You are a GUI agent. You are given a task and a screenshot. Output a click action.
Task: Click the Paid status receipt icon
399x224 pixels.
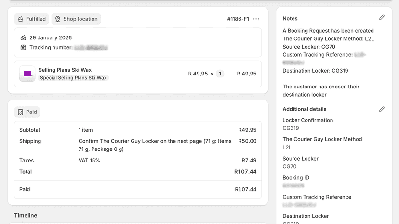(x=20, y=112)
